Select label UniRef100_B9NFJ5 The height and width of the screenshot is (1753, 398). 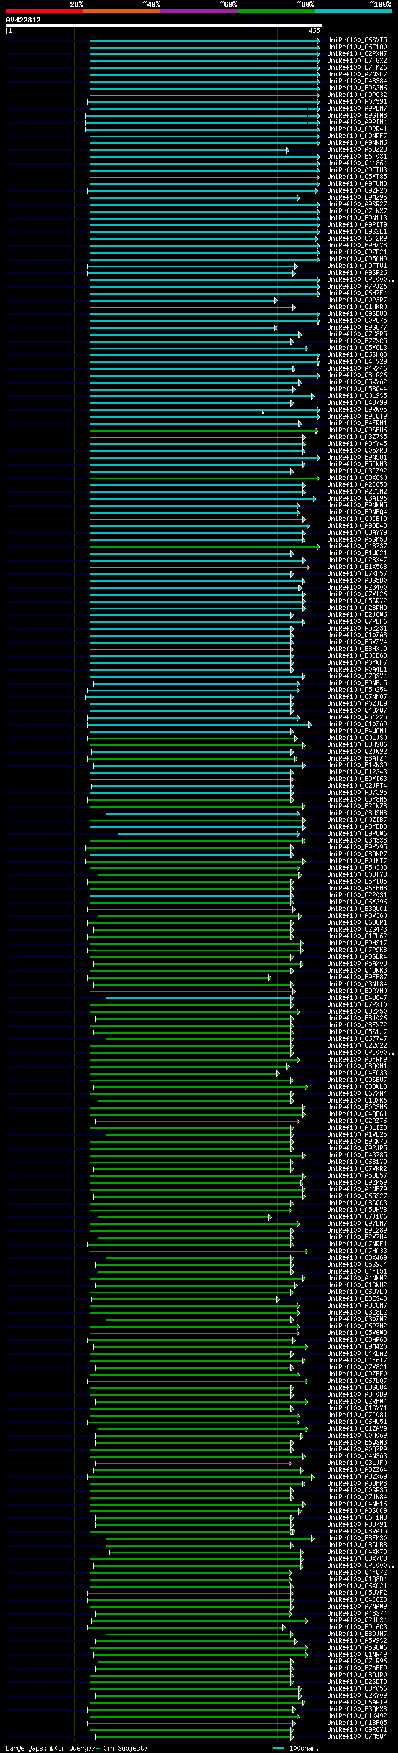click(x=357, y=683)
